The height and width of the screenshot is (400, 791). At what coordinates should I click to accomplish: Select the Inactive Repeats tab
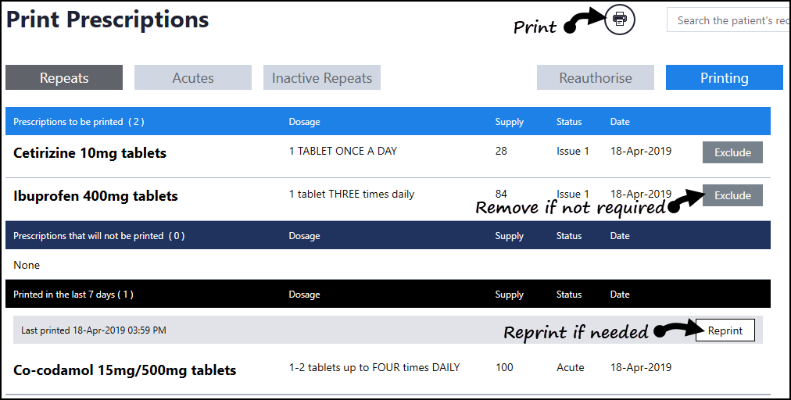(322, 77)
